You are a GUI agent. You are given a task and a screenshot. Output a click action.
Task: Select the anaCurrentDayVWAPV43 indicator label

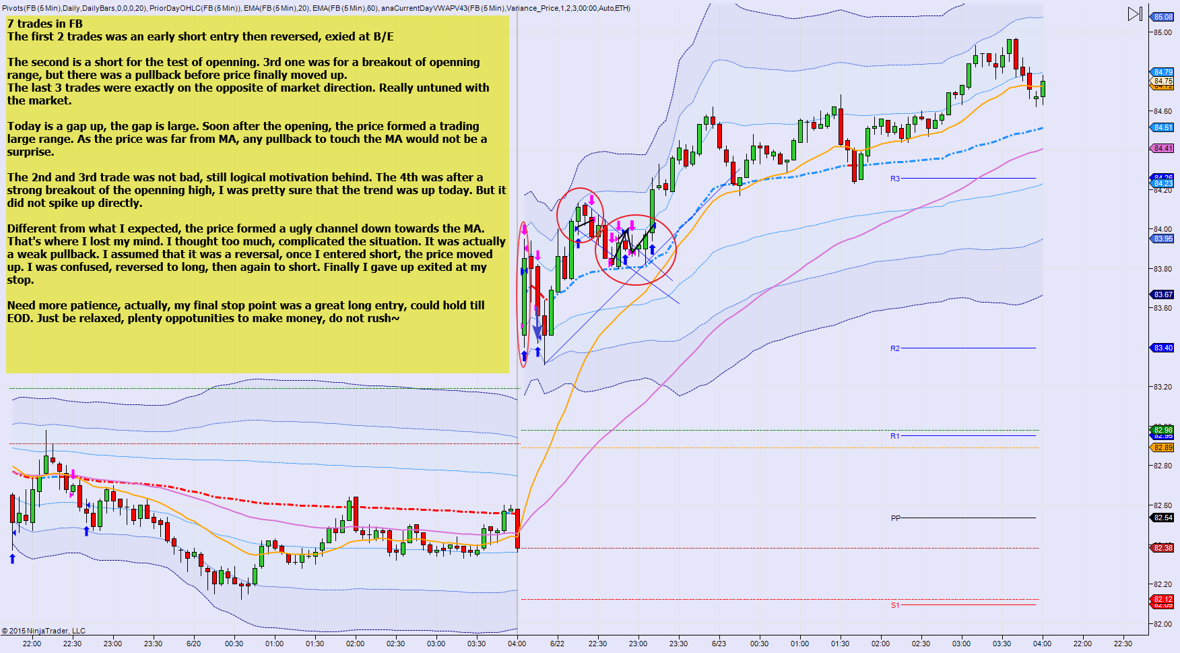(x=506, y=8)
